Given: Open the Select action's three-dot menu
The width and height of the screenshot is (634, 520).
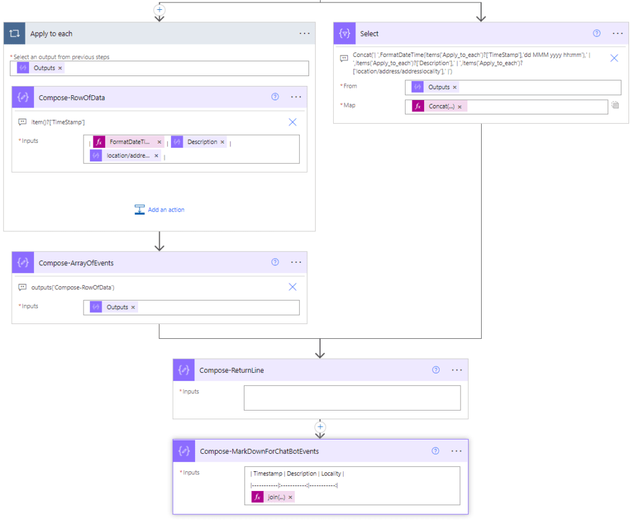Looking at the screenshot, I should pyautogui.click(x=617, y=33).
